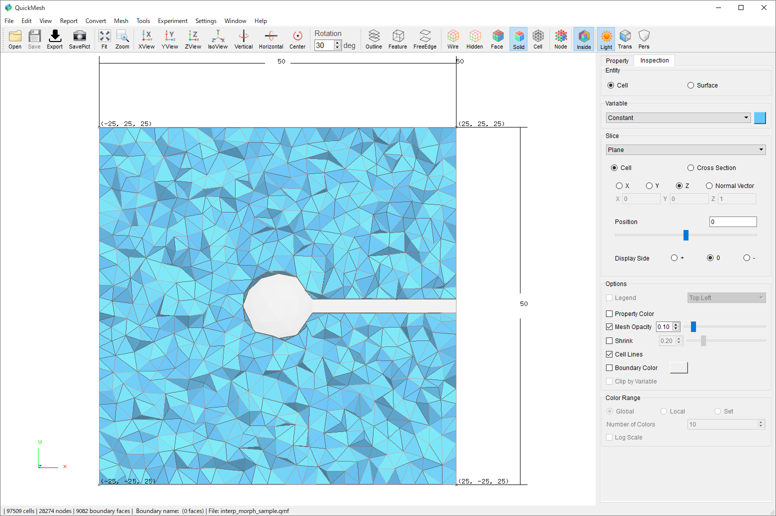Select the Surface entity radio button
Screen dimensions: 776x516
point(690,85)
